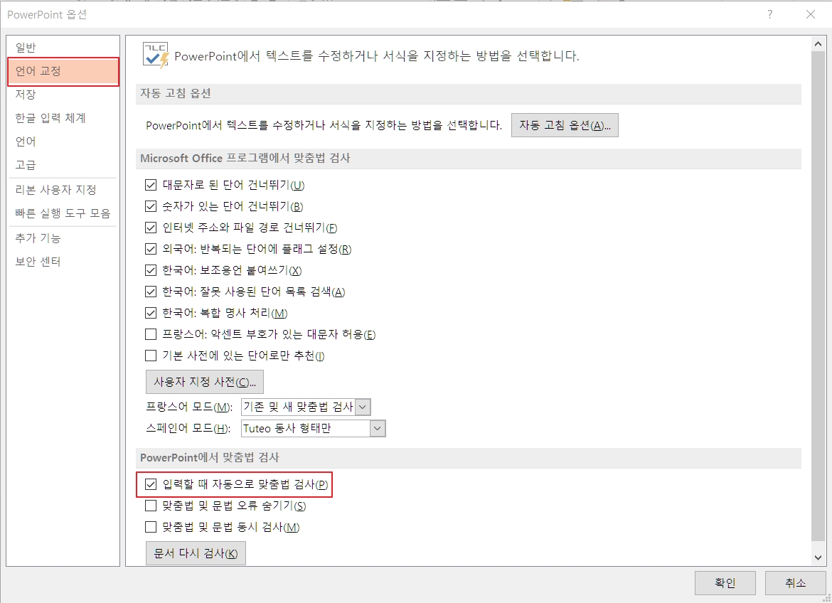Click the proofing checkmark header icon

(156, 55)
